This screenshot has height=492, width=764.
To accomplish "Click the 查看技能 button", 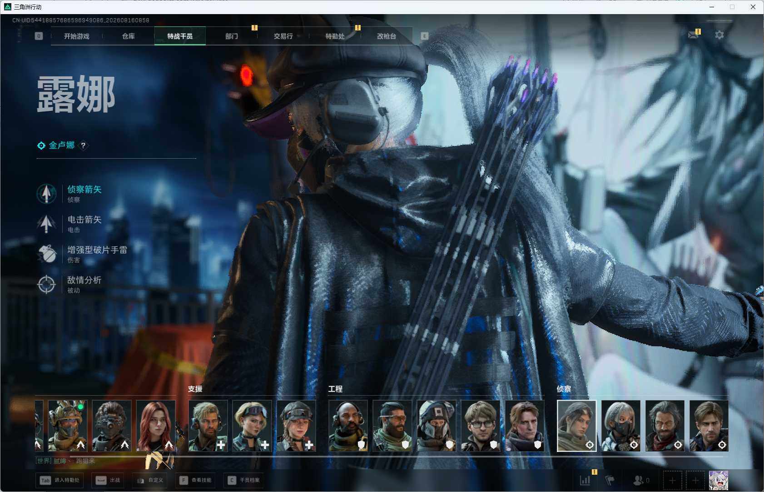I will coord(195,480).
